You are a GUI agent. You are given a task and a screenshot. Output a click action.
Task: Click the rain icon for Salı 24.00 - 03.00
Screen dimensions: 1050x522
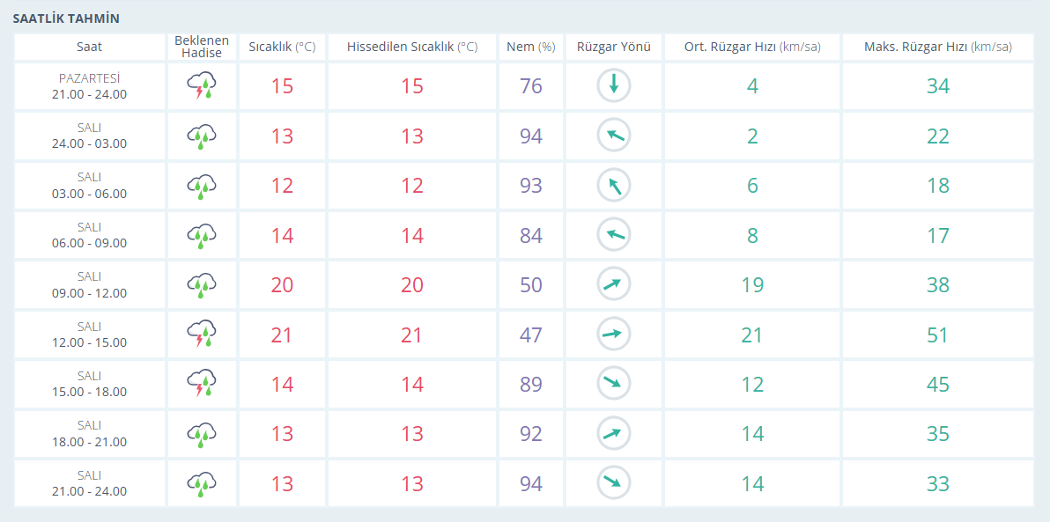[x=202, y=136]
